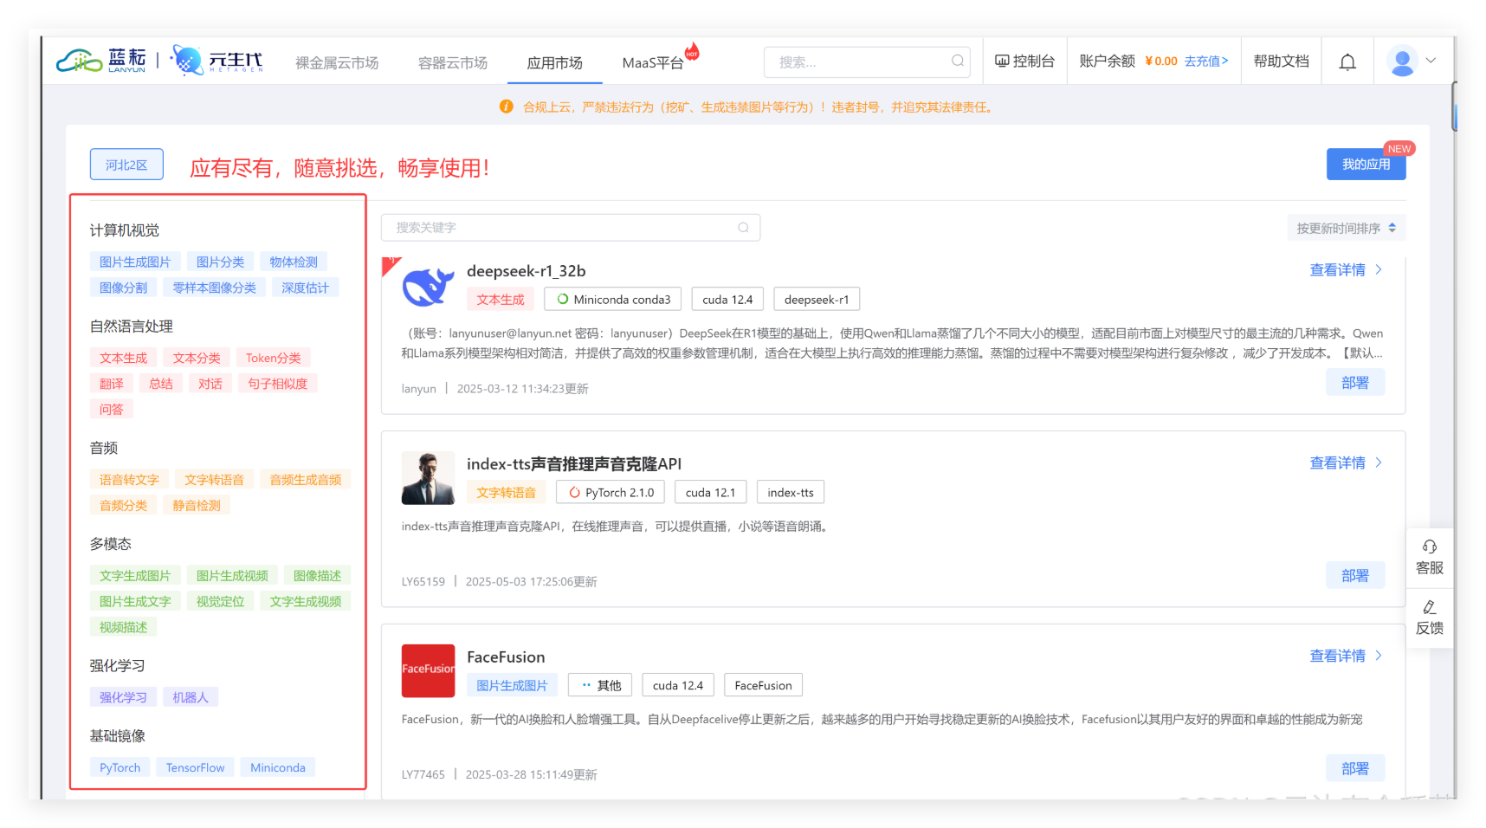This screenshot has width=1486, height=828.
Task: Focus the top search input
Action: 866,61
